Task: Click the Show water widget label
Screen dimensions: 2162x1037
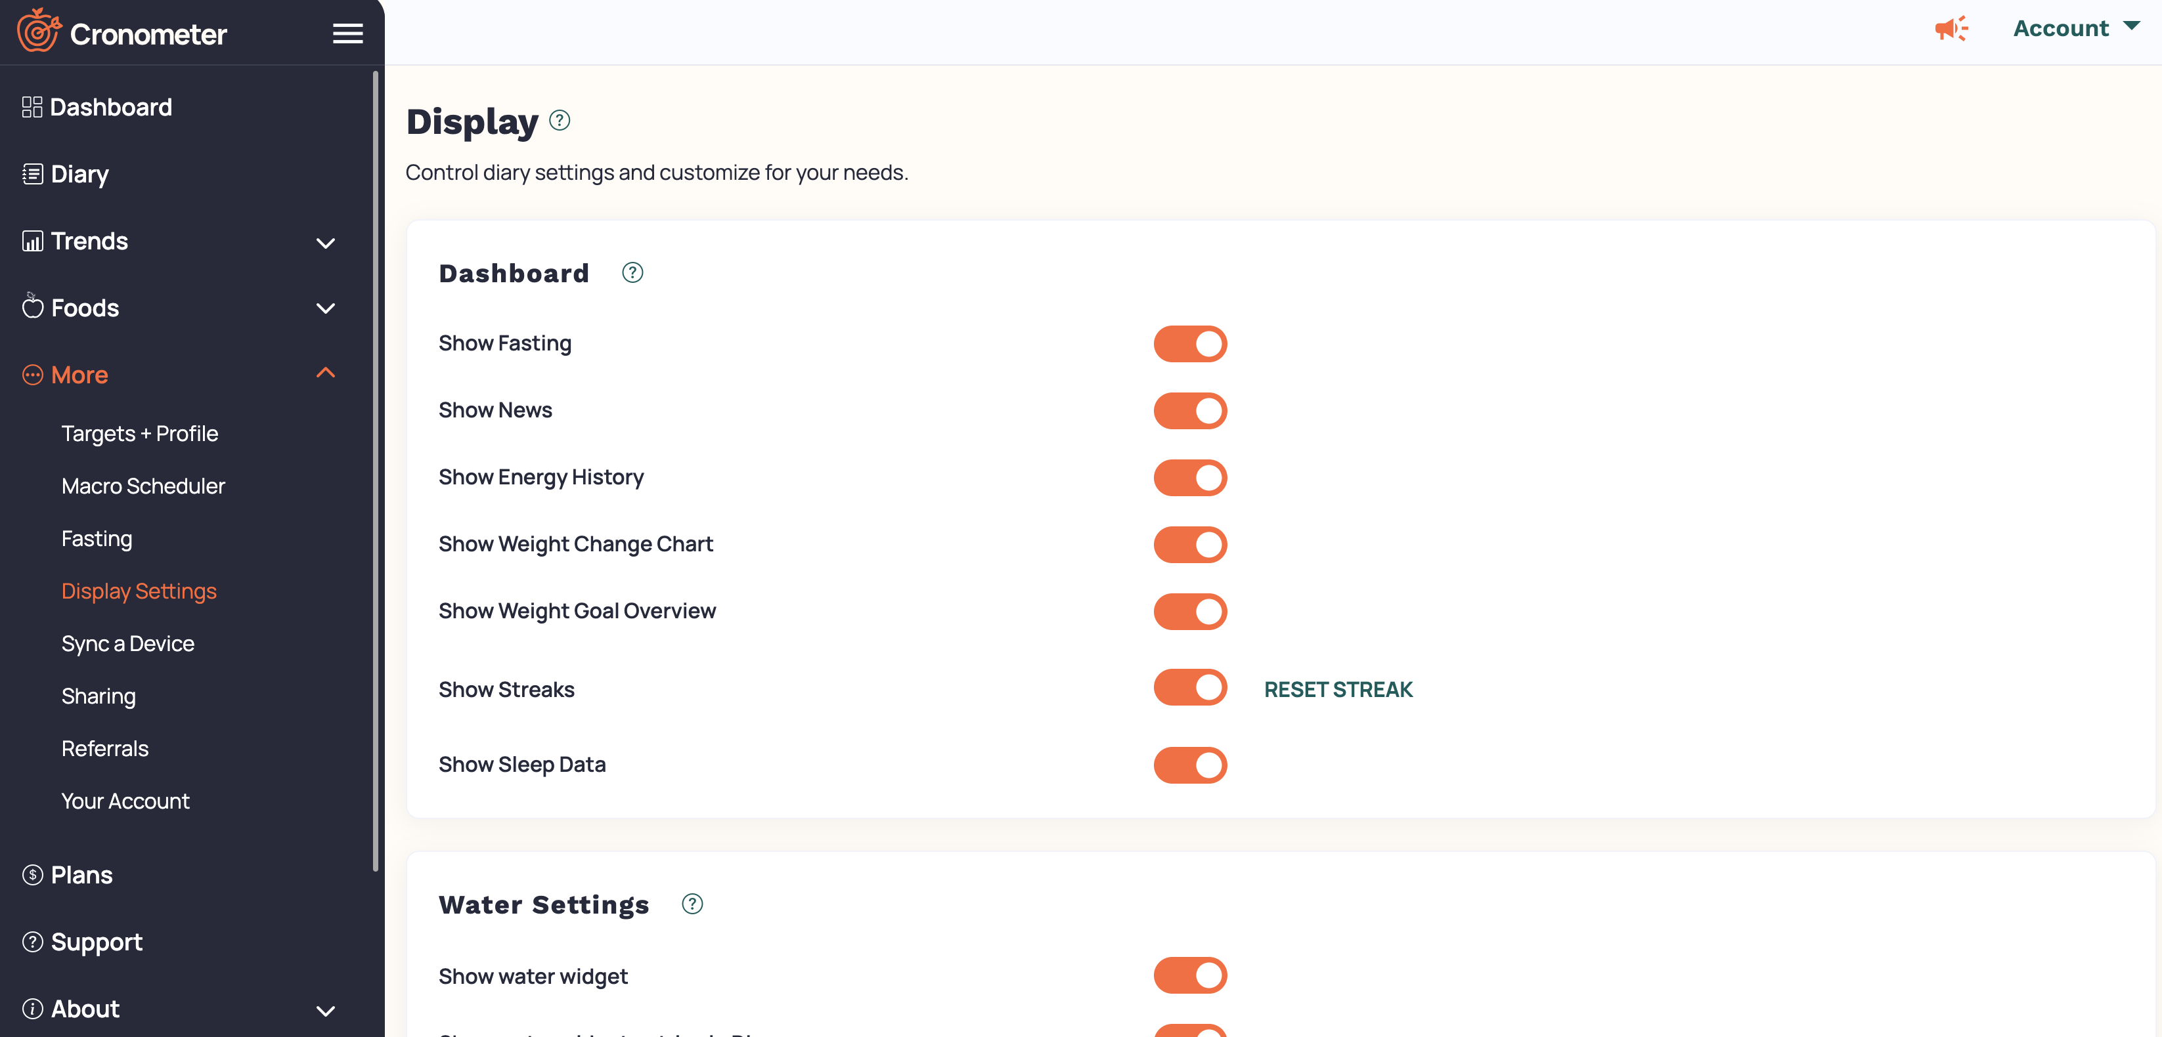Action: click(x=533, y=977)
